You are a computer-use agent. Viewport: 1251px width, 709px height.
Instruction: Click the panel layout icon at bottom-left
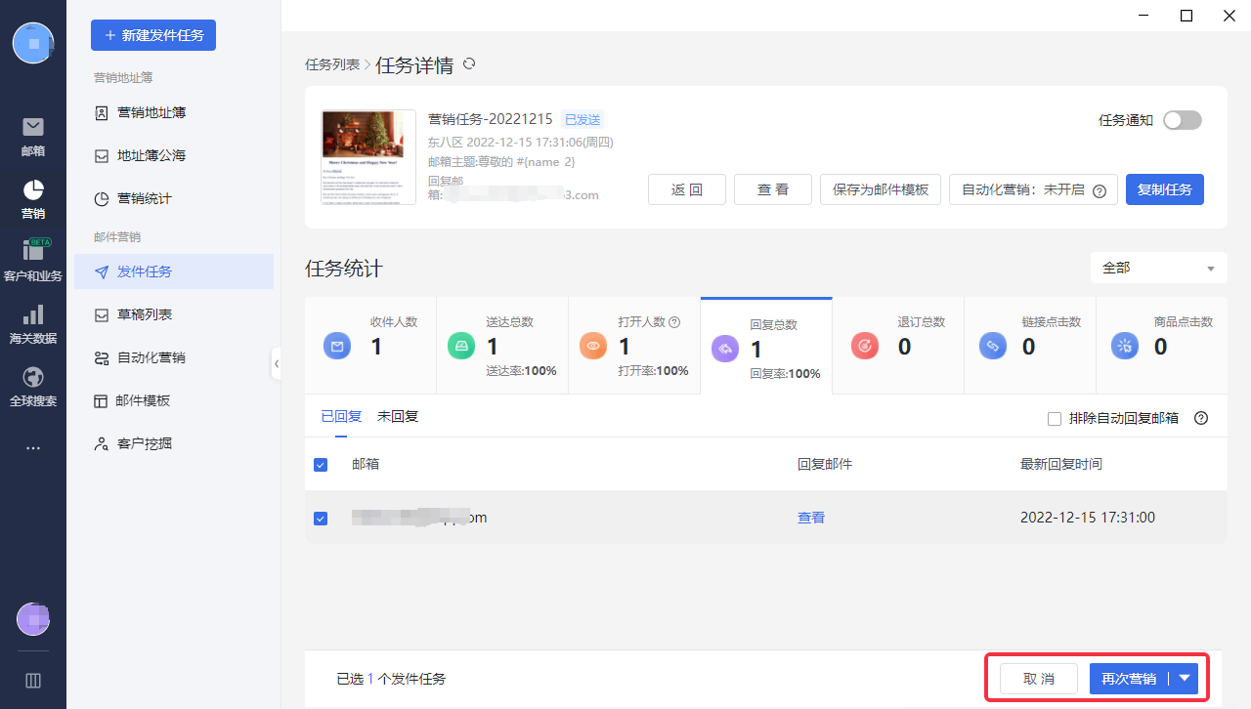tap(33, 681)
